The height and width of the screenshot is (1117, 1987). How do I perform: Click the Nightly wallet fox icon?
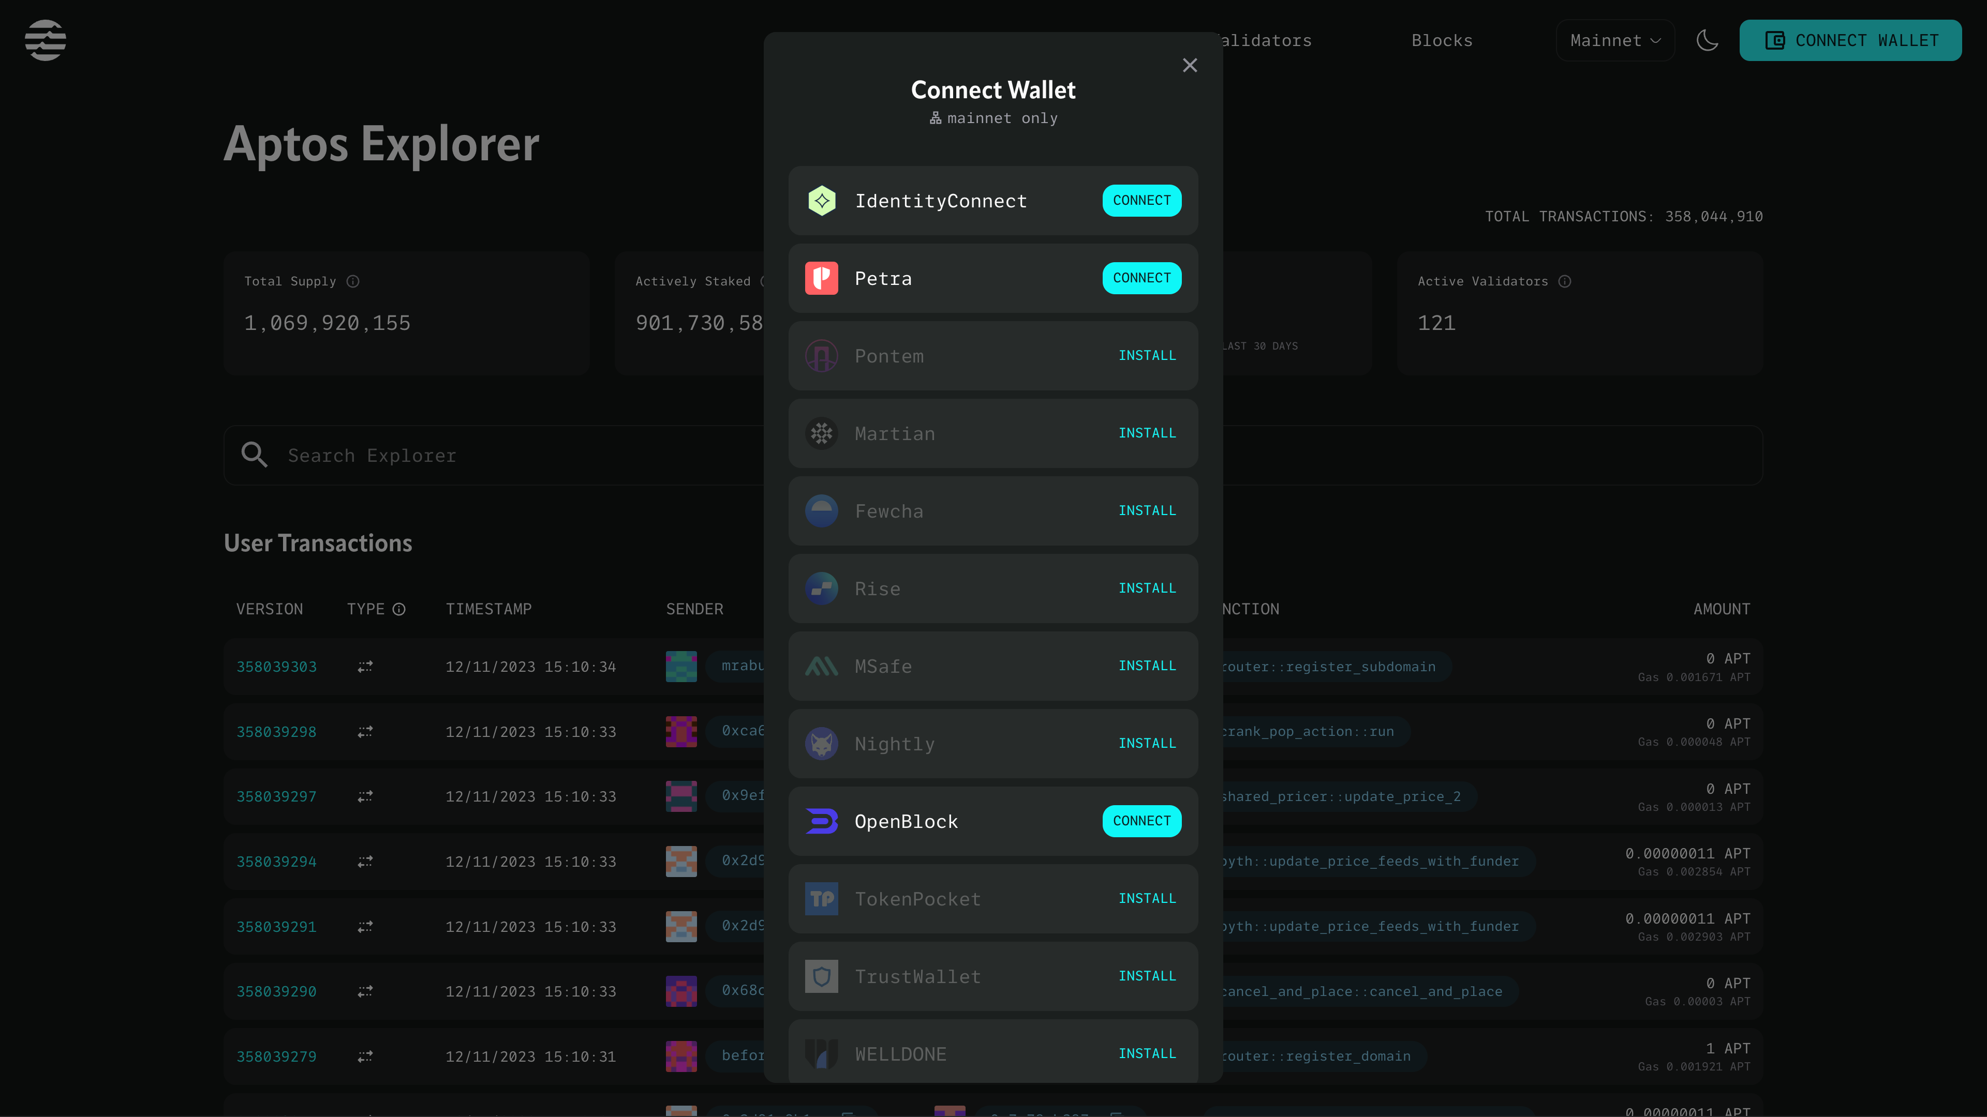822,744
